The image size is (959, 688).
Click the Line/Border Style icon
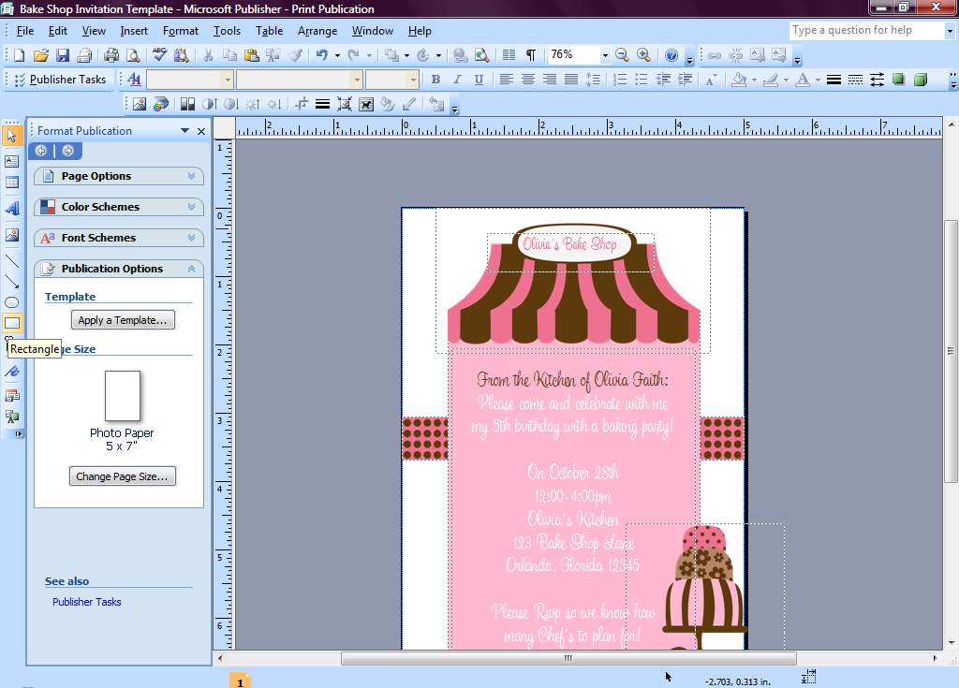tap(833, 80)
